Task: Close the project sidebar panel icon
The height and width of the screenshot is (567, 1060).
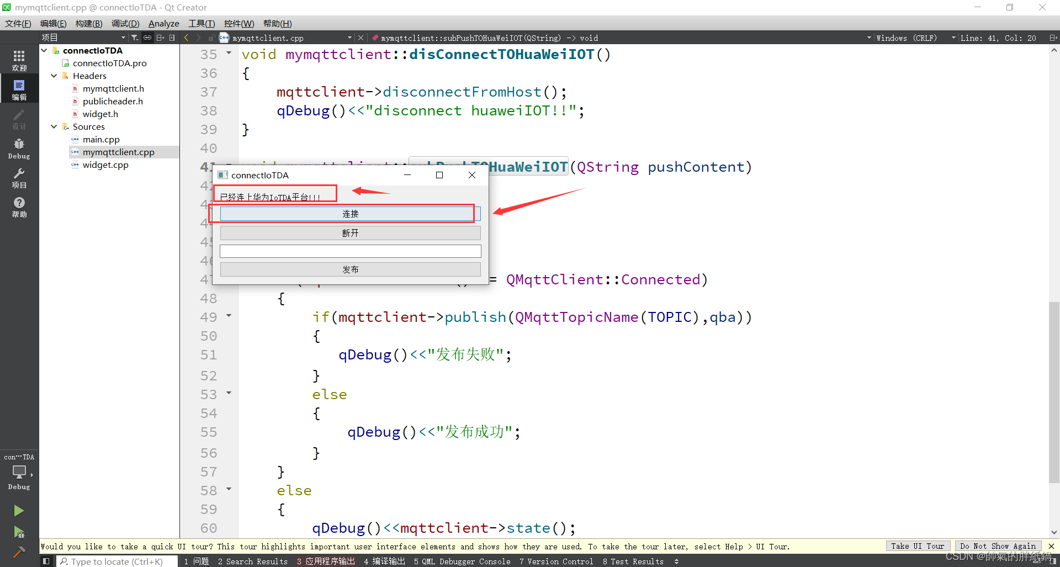Action: pyautogui.click(x=172, y=38)
